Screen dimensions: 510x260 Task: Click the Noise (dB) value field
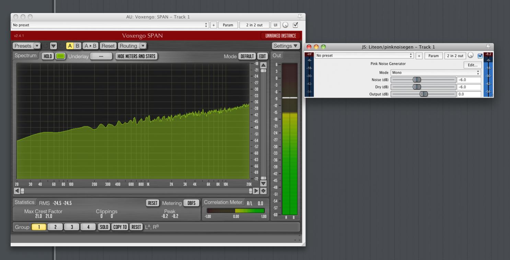tap(469, 80)
